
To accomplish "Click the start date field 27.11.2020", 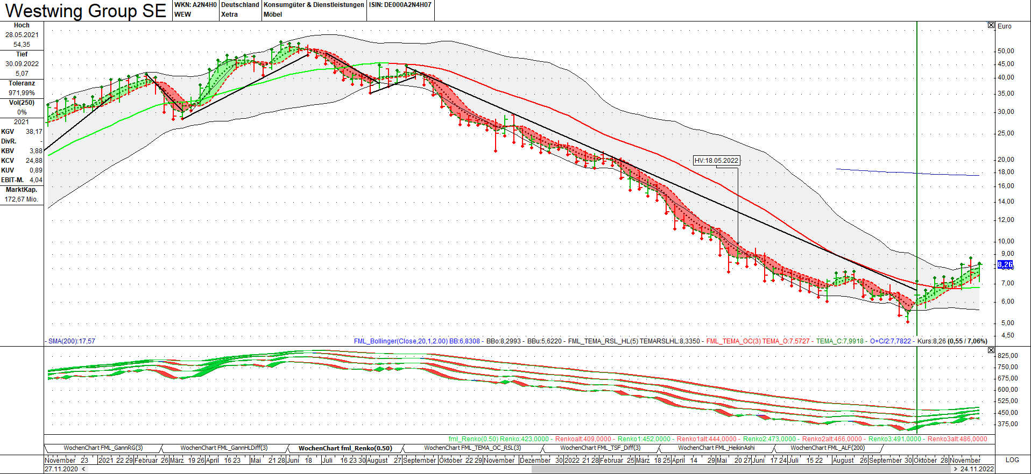I will coord(61,469).
